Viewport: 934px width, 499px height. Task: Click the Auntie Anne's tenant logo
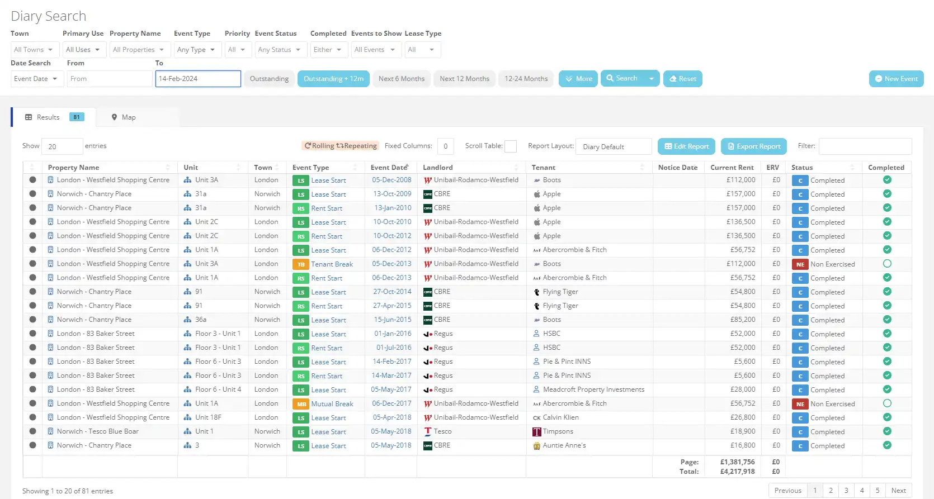[x=537, y=445]
